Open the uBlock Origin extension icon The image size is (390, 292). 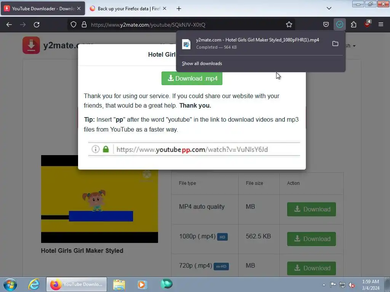click(368, 24)
